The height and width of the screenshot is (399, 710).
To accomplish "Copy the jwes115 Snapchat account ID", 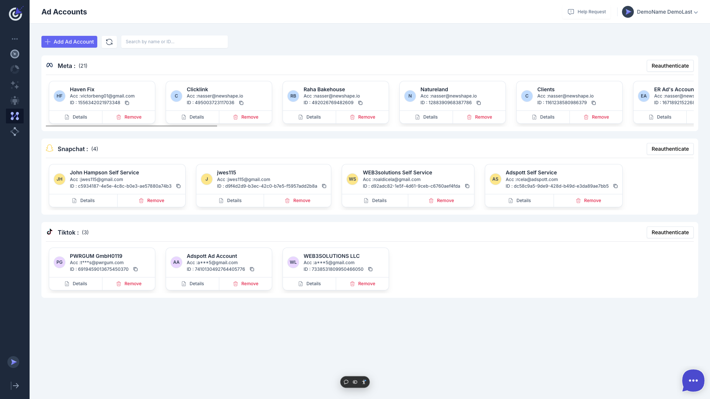I will pyautogui.click(x=324, y=186).
